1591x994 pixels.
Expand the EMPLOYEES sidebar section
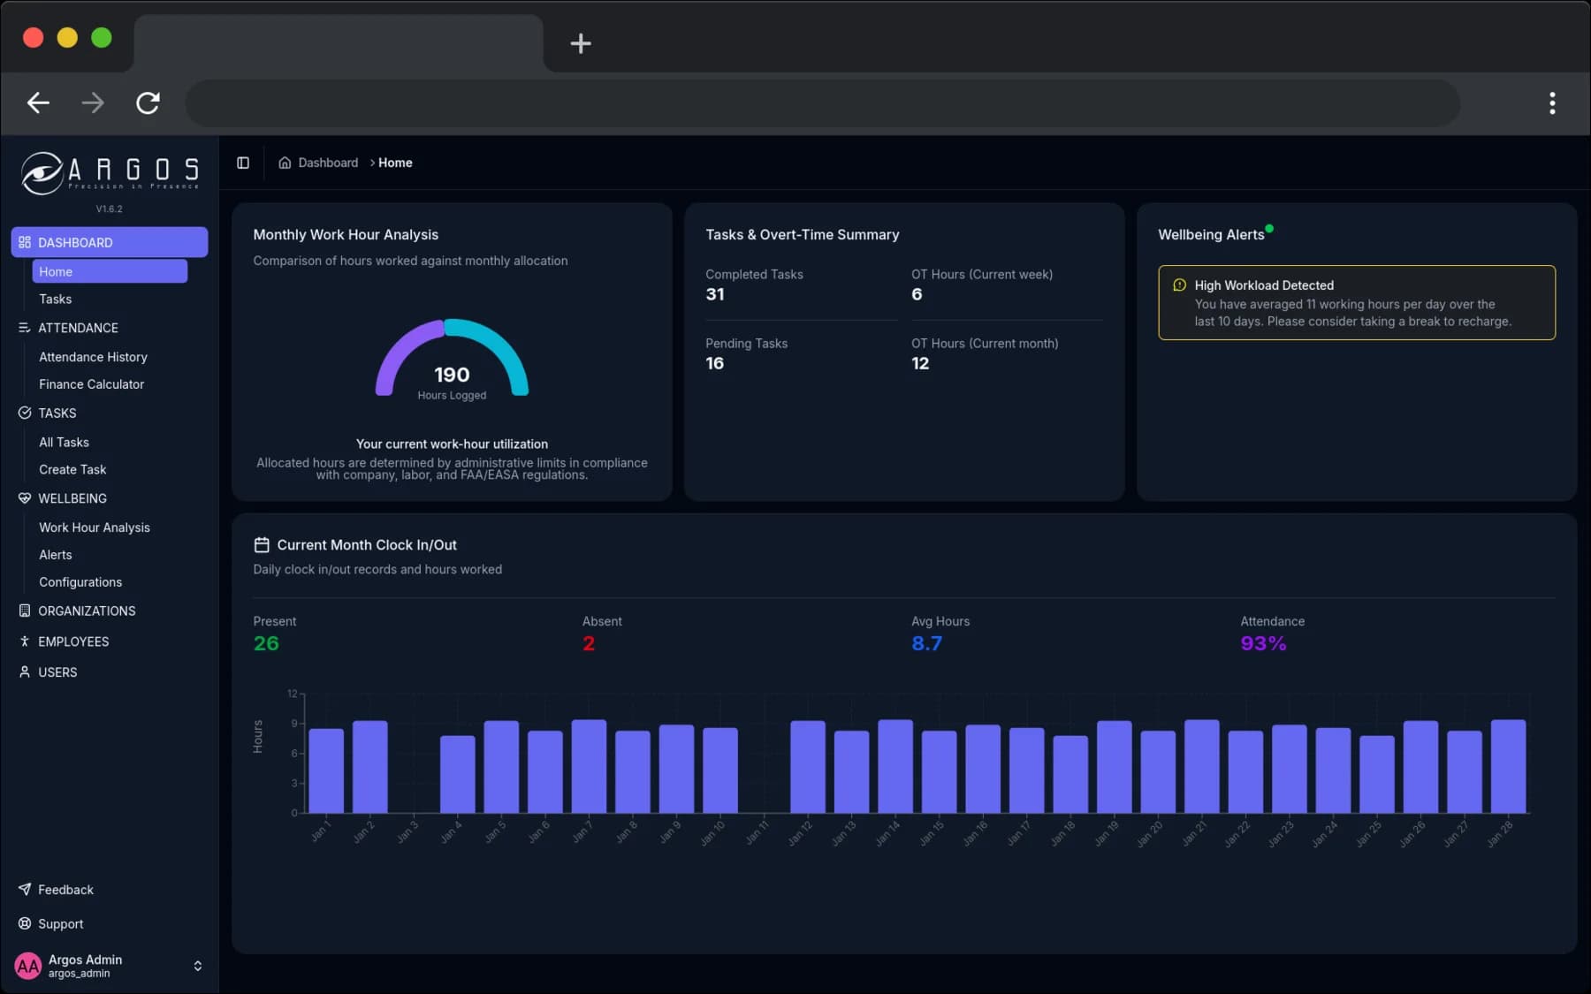click(110, 641)
